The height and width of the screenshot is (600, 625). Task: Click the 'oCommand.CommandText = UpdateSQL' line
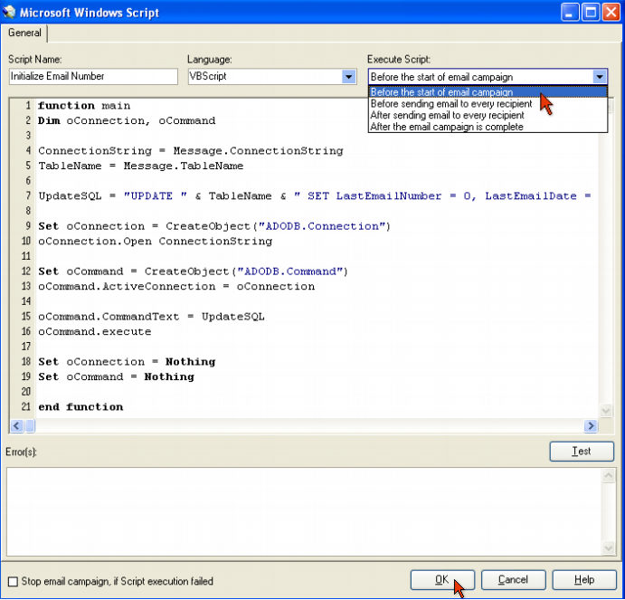point(151,317)
